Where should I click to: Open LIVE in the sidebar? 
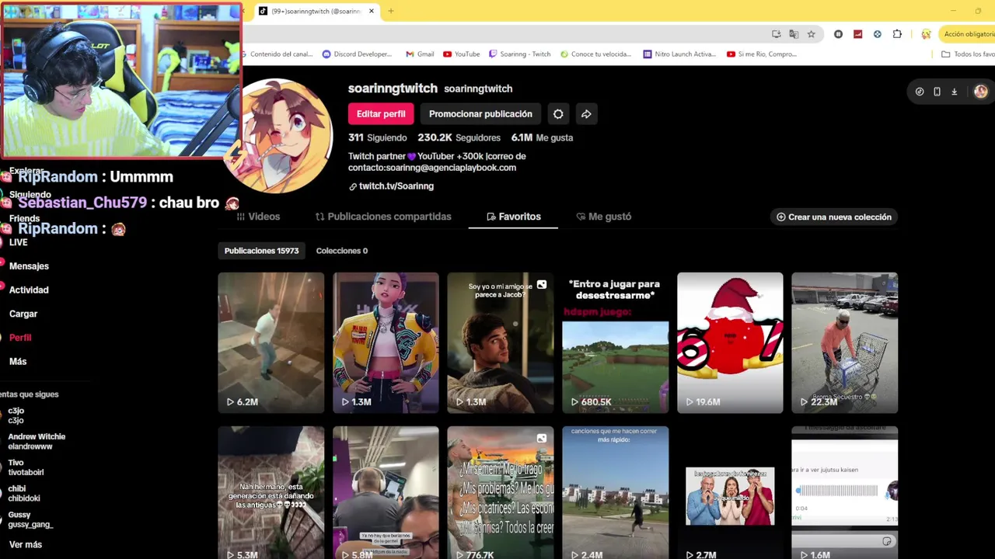click(x=19, y=242)
